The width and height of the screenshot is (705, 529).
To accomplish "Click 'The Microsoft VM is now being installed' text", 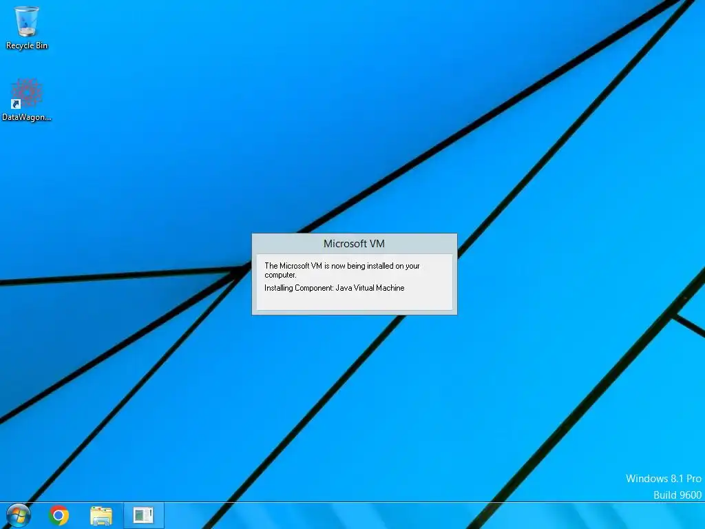I will (x=341, y=270).
